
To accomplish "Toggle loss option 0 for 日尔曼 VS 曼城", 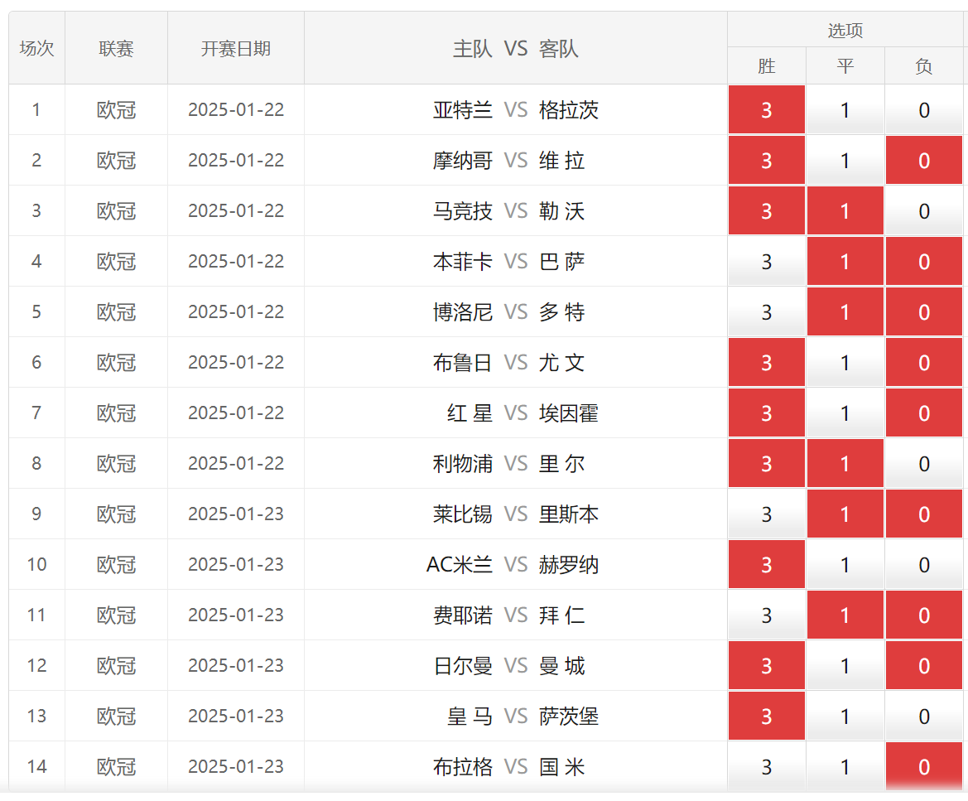I will 923,666.
